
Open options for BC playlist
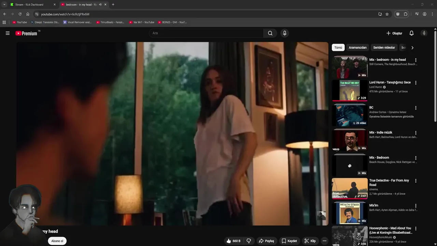click(x=416, y=108)
